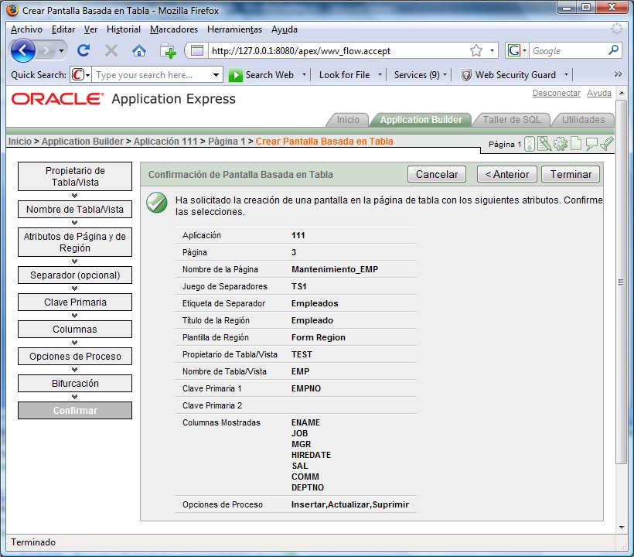Open the Web Security Guard dropdown arrow
Image resolution: width=634 pixels, height=557 pixels.
click(x=566, y=75)
